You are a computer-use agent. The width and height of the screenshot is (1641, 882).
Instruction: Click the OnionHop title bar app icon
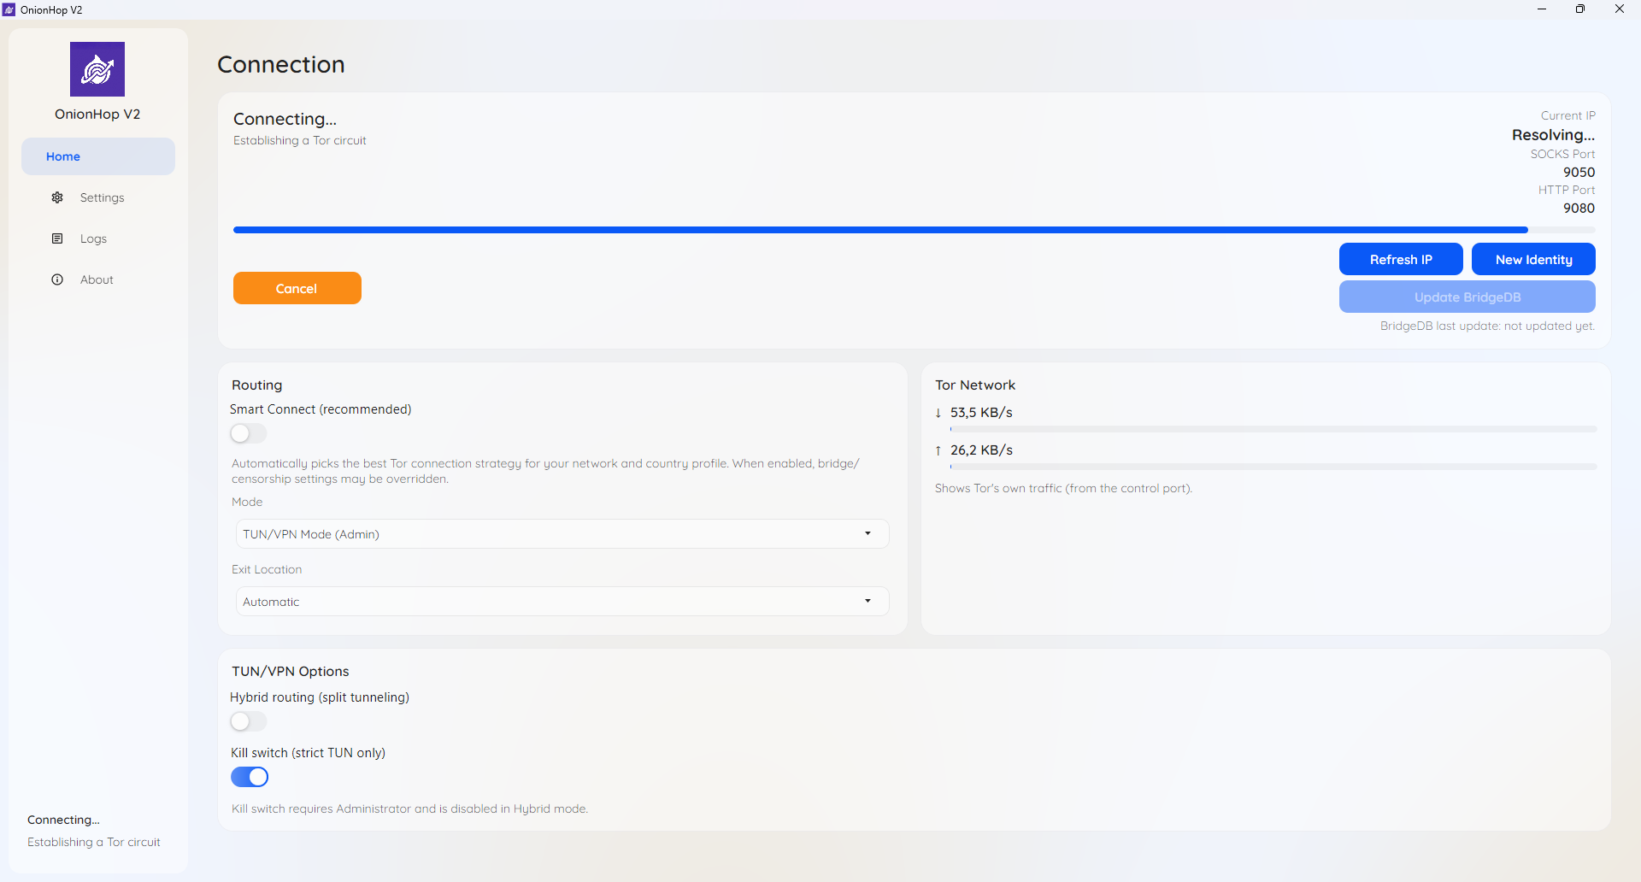pyautogui.click(x=9, y=9)
